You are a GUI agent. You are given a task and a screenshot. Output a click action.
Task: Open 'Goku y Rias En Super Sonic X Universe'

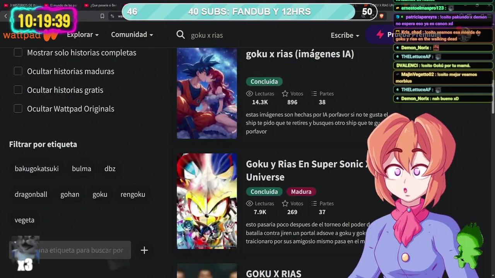pyautogui.click(x=307, y=170)
